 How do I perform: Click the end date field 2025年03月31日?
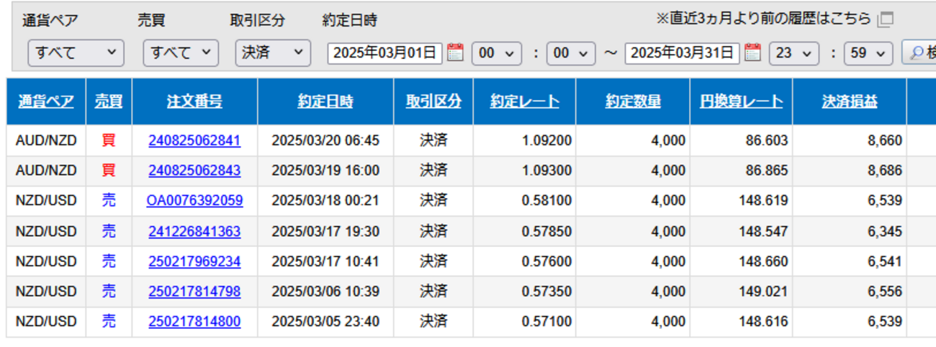tap(682, 53)
